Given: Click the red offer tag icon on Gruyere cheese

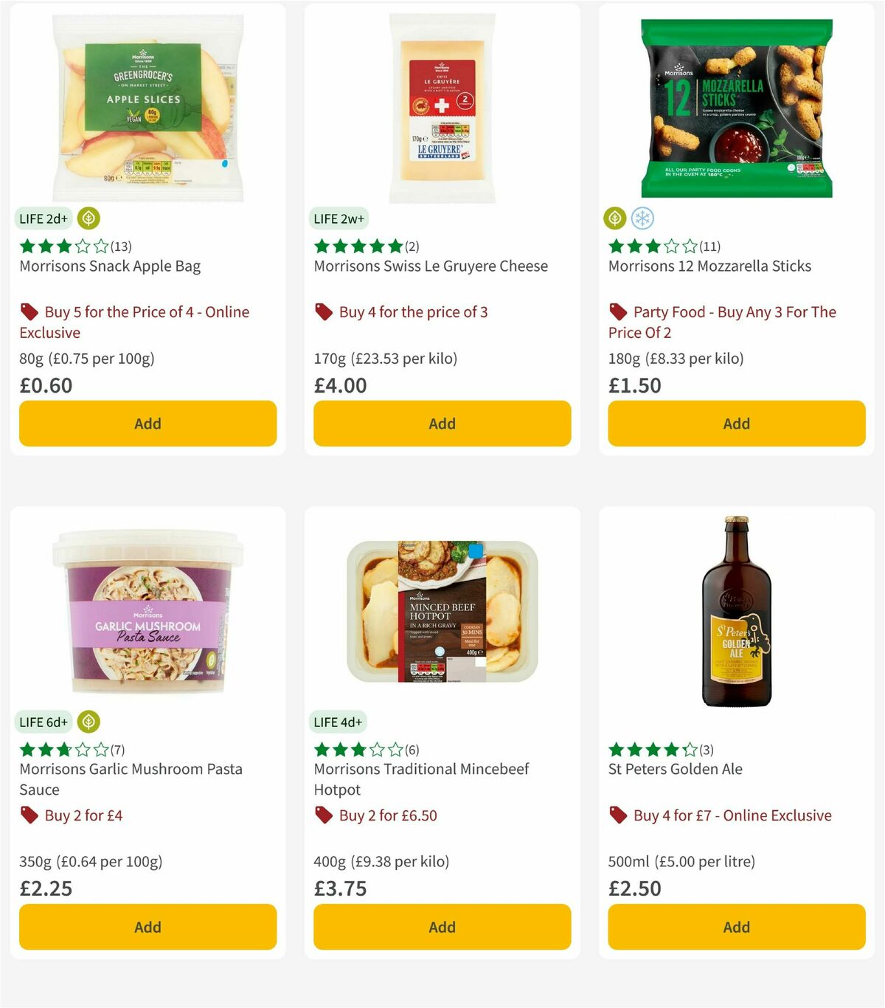Looking at the screenshot, I should (x=323, y=311).
